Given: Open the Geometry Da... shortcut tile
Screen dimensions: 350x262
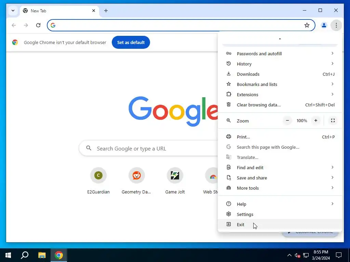Looking at the screenshot, I should (x=136, y=181).
